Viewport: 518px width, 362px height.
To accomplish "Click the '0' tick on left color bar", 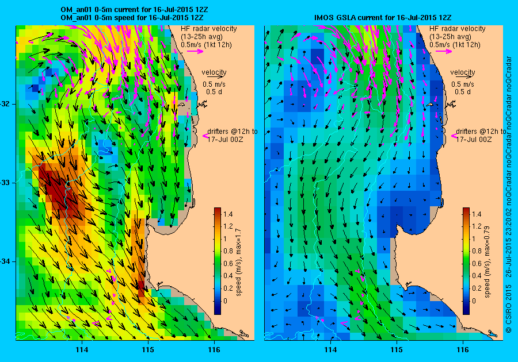I will [x=225, y=301].
